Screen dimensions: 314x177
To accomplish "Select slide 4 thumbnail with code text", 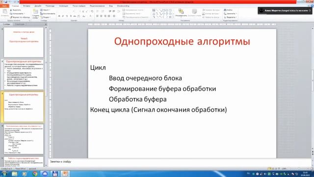I will 24,139.
